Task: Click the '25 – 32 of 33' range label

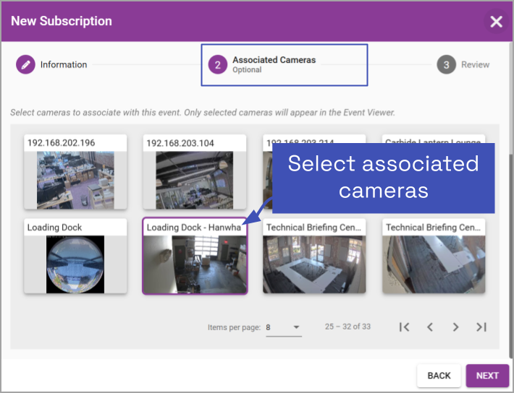Action: pos(347,327)
